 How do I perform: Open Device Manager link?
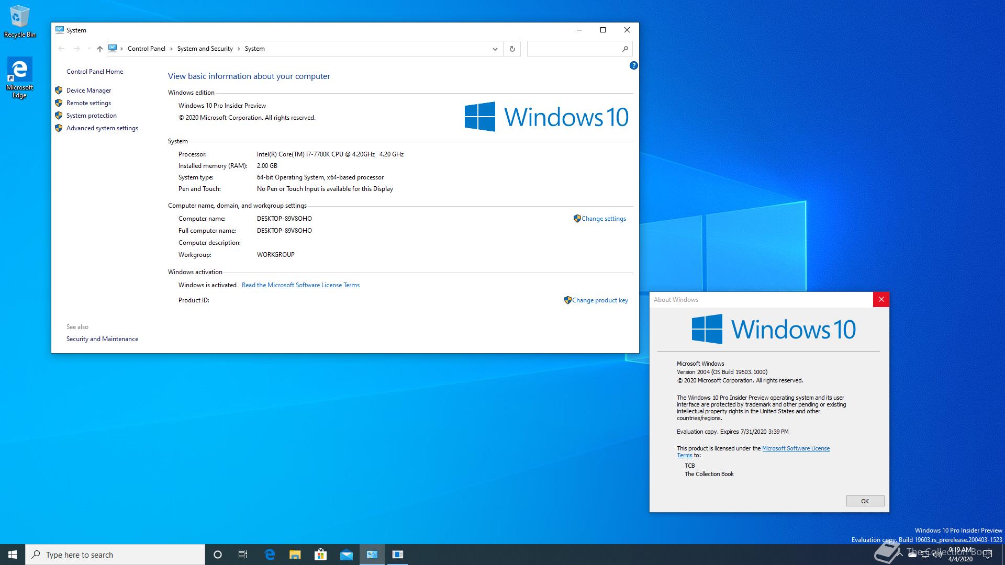88,91
